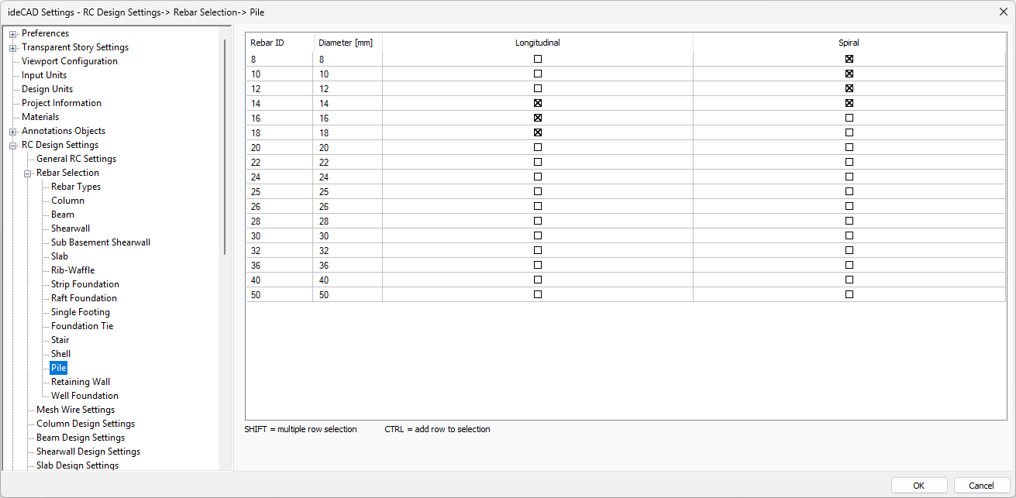Viewport: 1016px width, 498px height.
Task: Open Well Foundation rebar selection
Action: 84,396
